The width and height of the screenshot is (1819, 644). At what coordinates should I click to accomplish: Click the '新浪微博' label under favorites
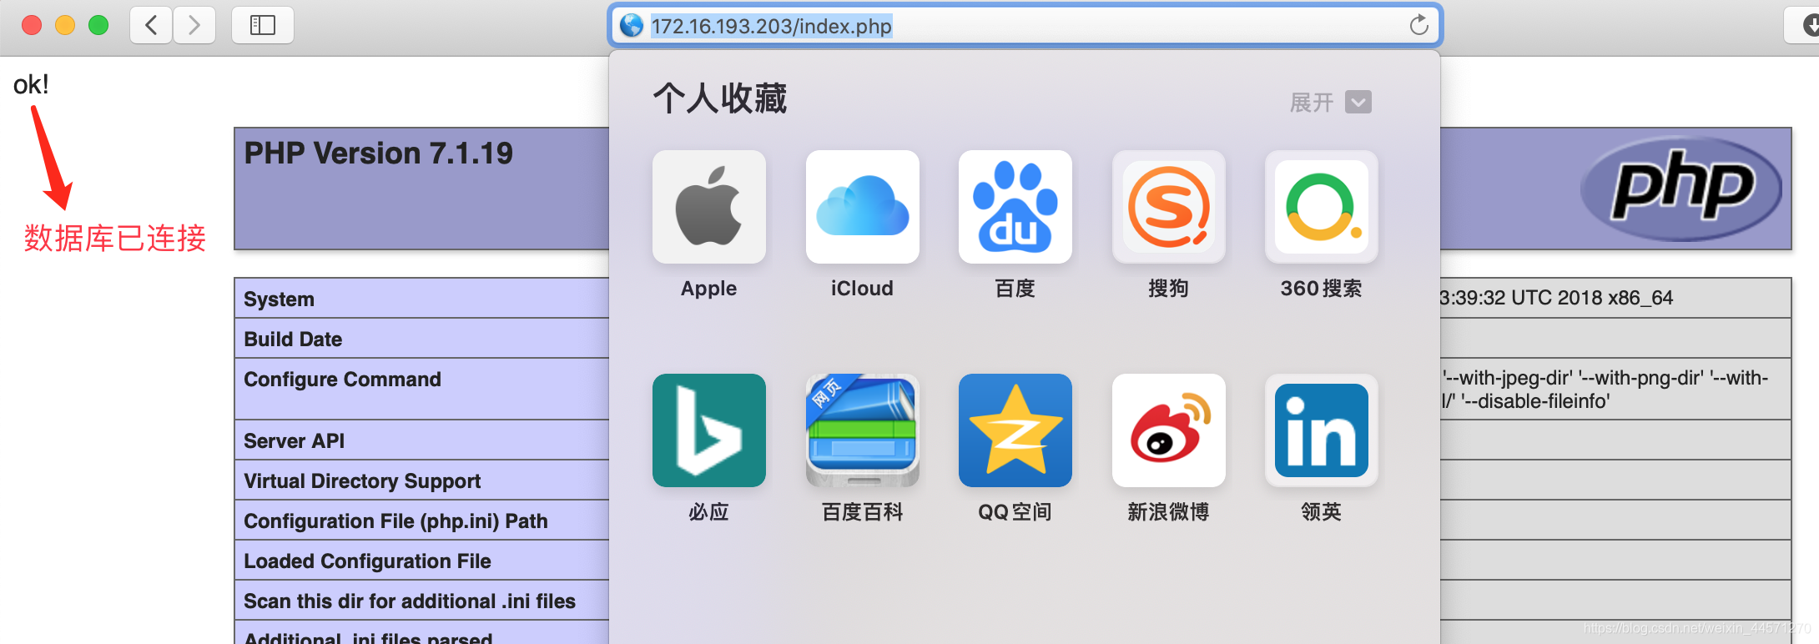[1168, 512]
